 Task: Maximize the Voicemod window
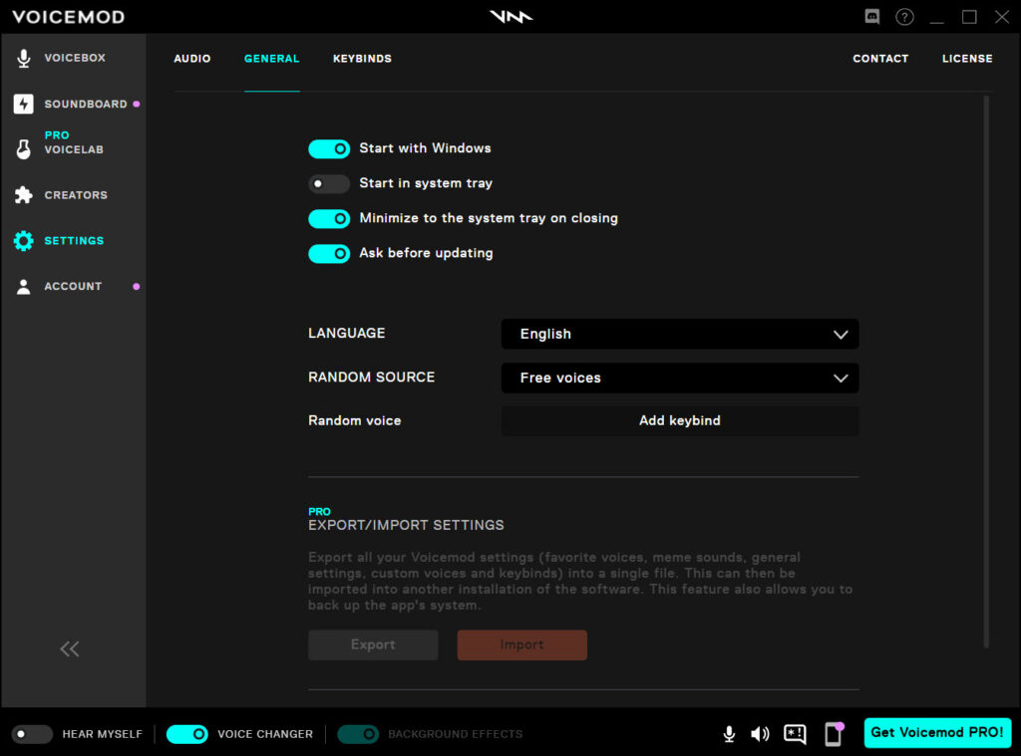[969, 17]
